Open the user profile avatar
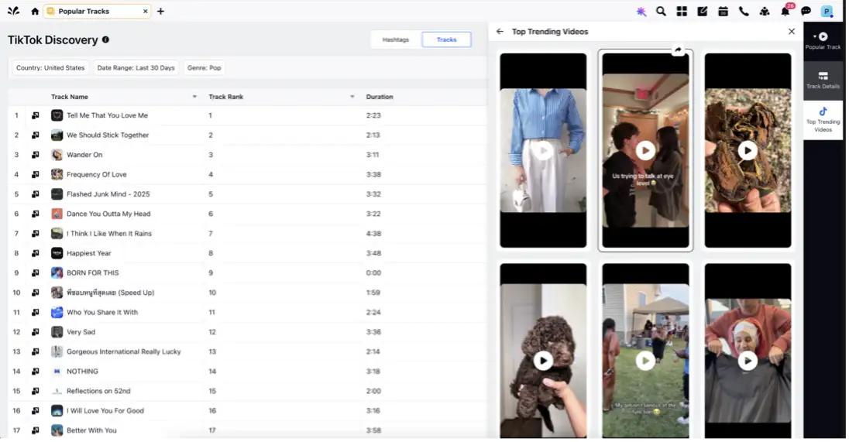 [827, 12]
